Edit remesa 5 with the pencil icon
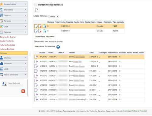 (36, 31)
